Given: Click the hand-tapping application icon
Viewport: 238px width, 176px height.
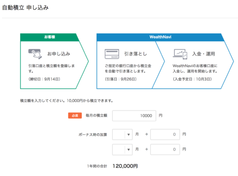Looking at the screenshot, I should click(35, 54).
